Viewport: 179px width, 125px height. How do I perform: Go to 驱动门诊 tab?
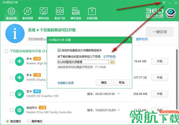point(60,13)
